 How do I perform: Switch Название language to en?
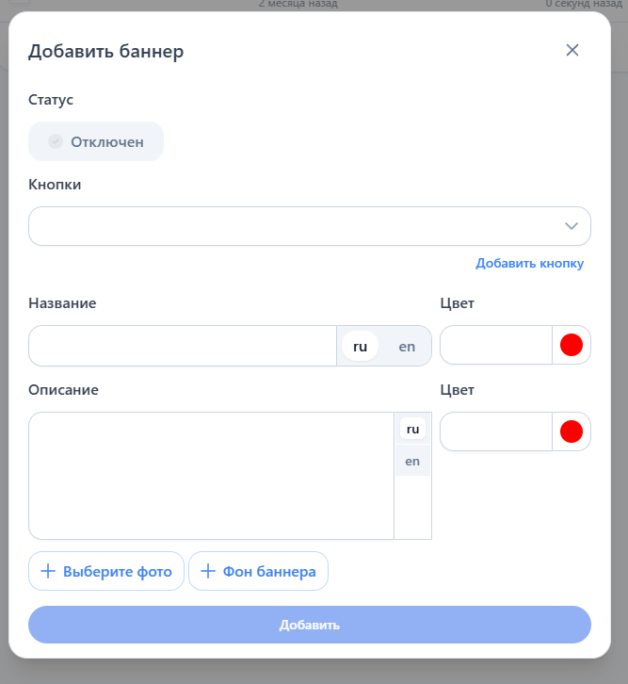(407, 346)
